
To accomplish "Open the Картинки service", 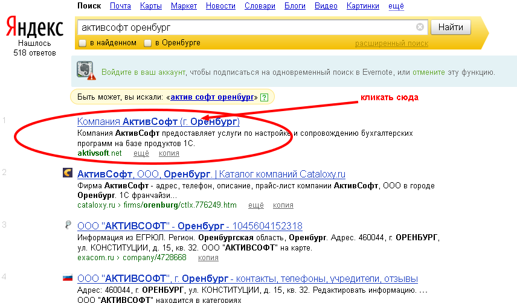I will [363, 6].
